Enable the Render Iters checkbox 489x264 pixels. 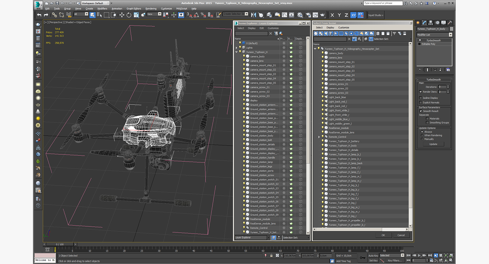(x=420, y=92)
